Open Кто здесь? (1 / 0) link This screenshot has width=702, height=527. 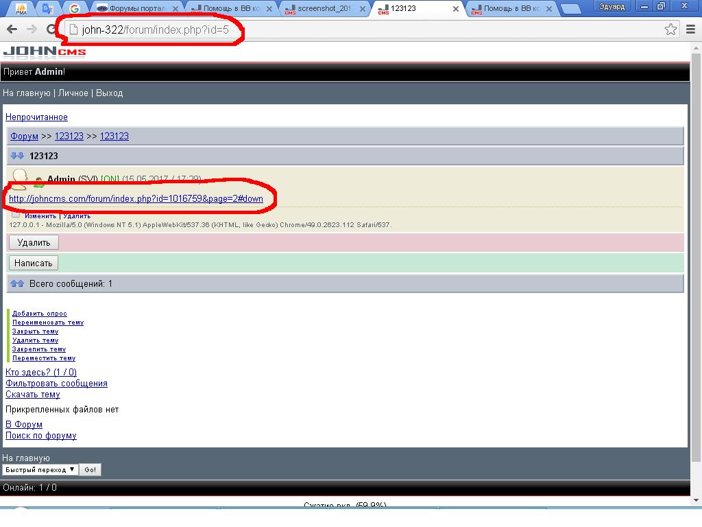tap(40, 373)
